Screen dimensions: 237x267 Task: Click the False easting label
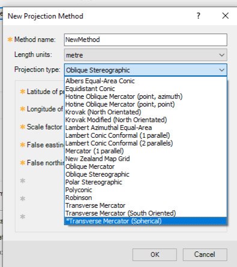46,145
